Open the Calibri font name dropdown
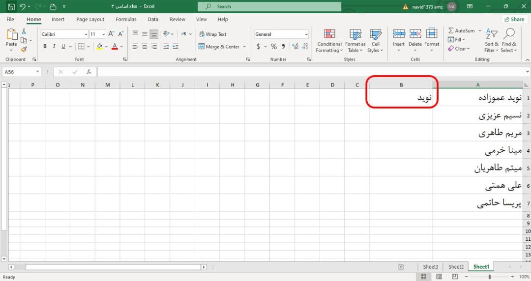 86,34
